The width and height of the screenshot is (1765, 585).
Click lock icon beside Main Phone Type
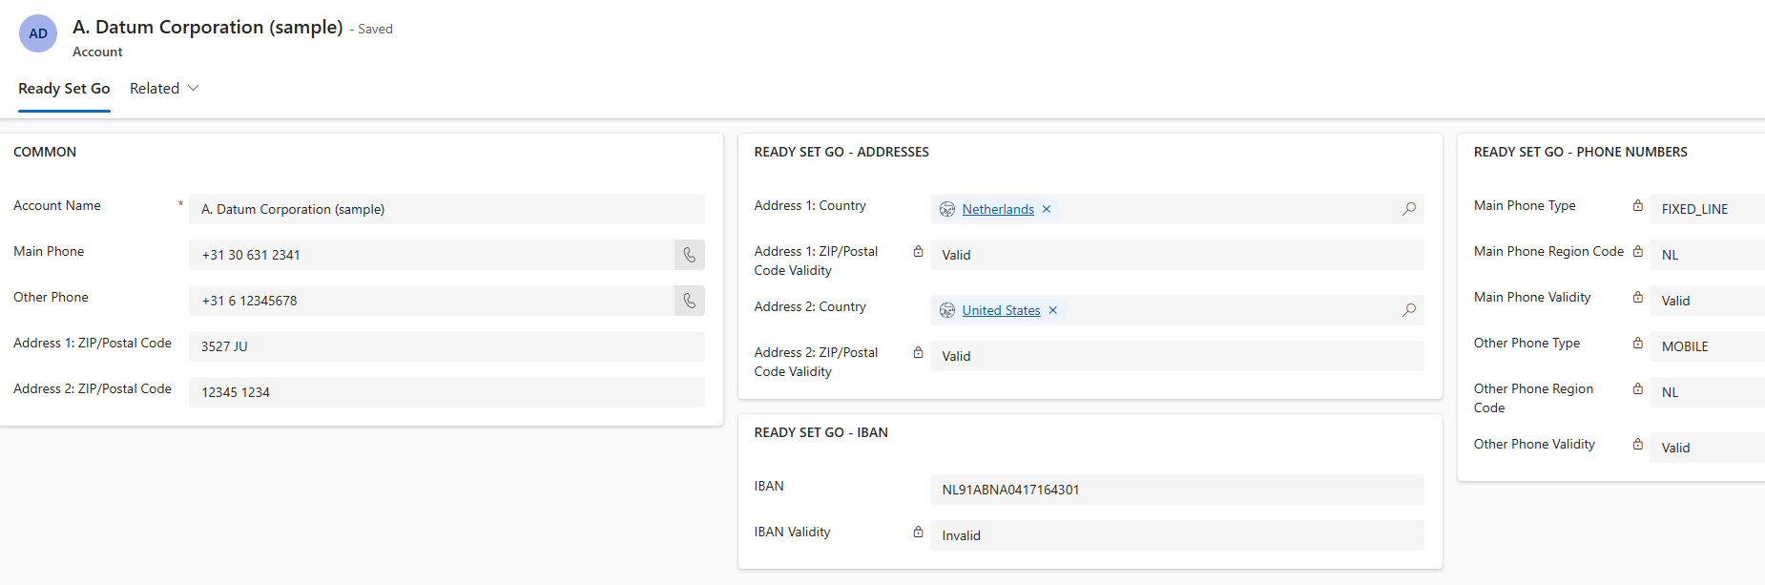click(1638, 205)
